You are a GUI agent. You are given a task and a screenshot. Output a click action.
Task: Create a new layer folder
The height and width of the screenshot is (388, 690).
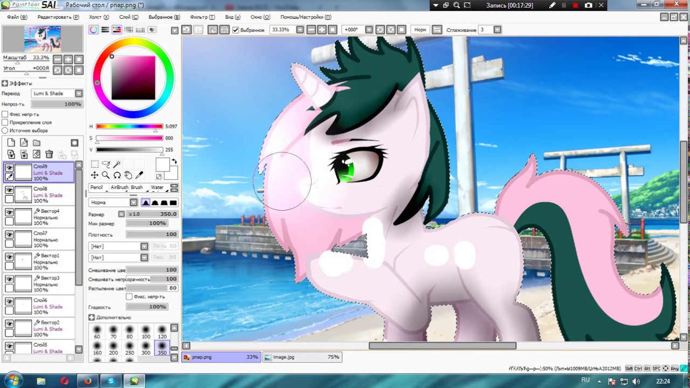pos(37,143)
